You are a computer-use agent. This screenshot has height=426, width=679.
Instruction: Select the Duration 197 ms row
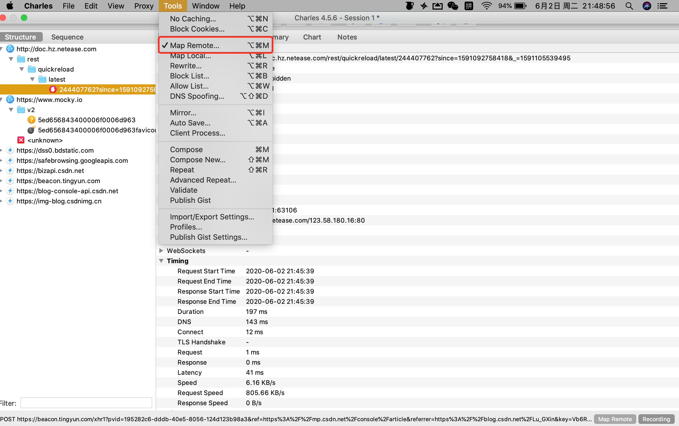pyautogui.click(x=417, y=311)
